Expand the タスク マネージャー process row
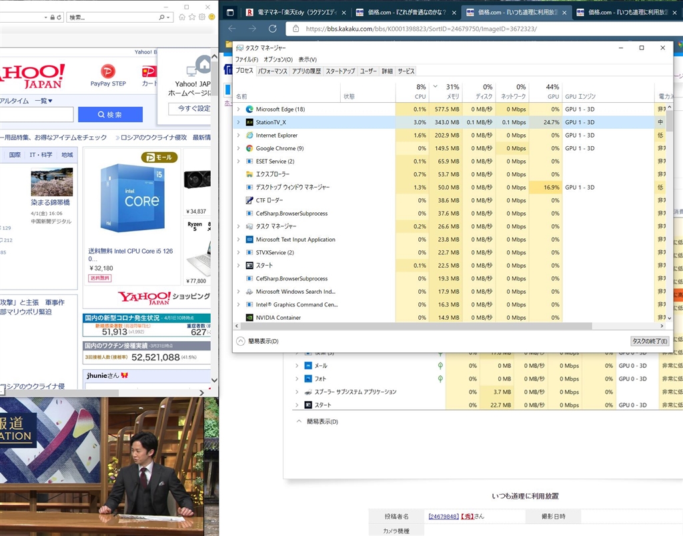 238,226
